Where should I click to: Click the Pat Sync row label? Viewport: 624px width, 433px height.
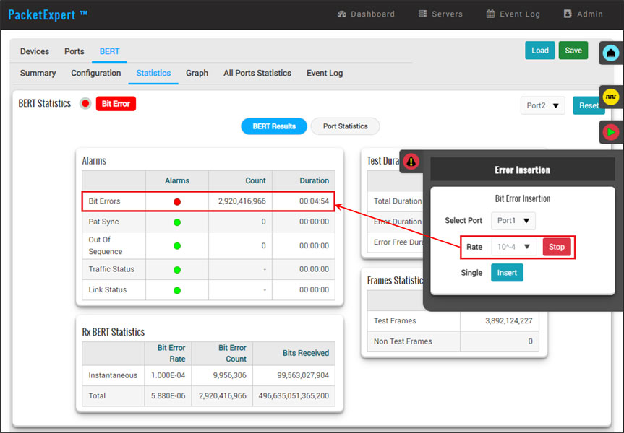[103, 222]
